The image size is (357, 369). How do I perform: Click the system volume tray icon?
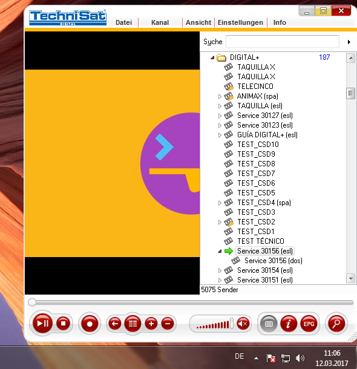(x=300, y=358)
